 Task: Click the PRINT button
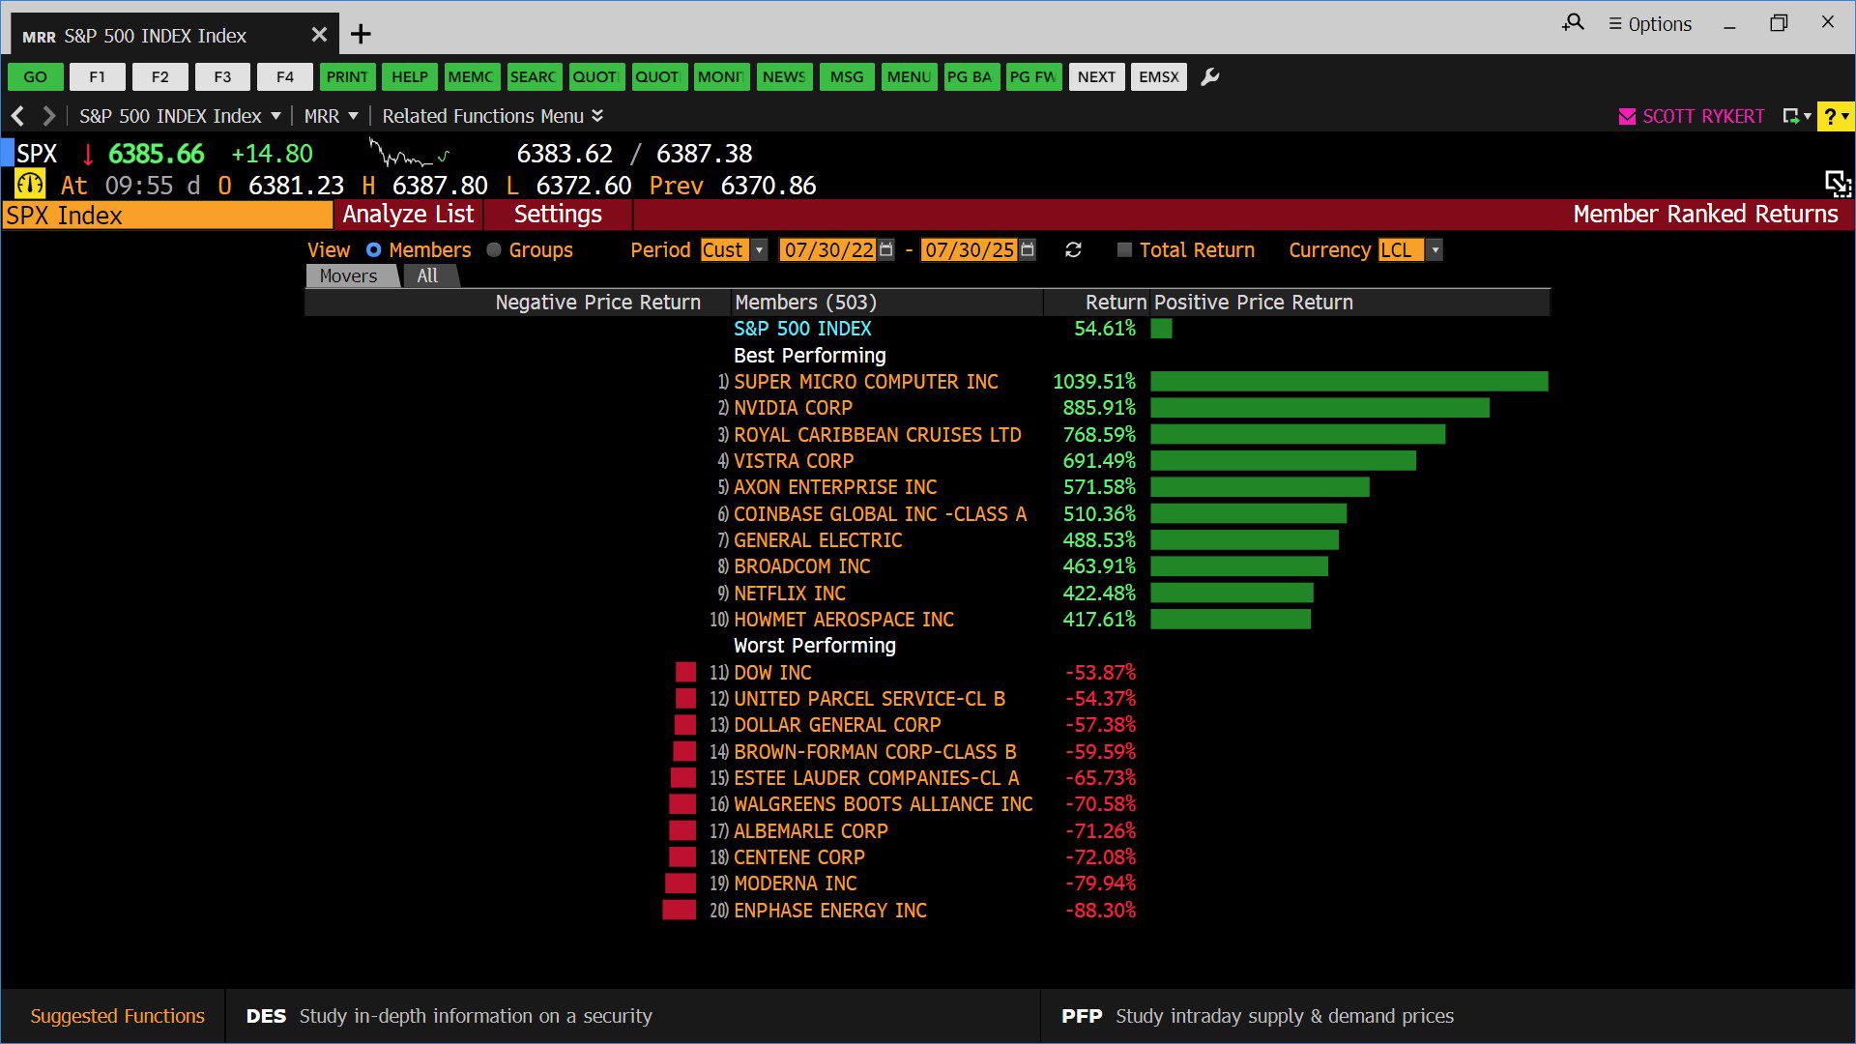click(347, 77)
